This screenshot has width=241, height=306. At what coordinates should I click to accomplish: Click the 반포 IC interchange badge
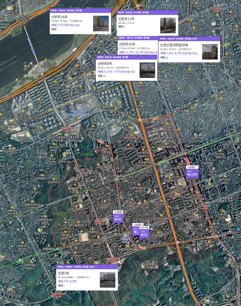[140, 119]
